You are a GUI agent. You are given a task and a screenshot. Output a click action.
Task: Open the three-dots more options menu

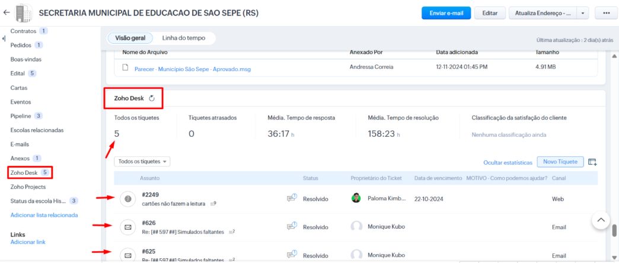click(607, 13)
